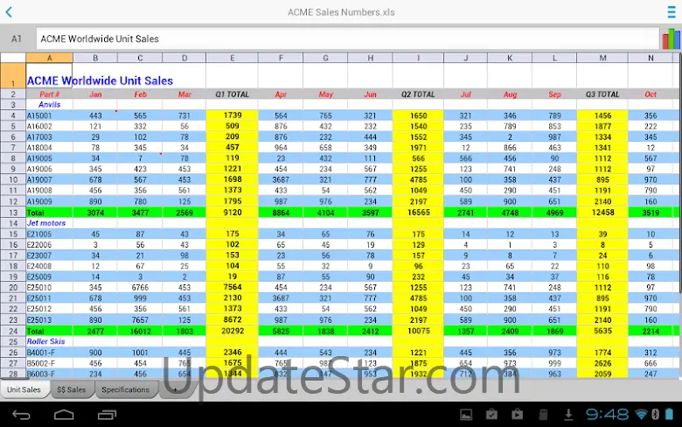Select the ACME Worldwide Unit Sales title cell
The height and width of the screenshot is (427, 682).
(49, 76)
